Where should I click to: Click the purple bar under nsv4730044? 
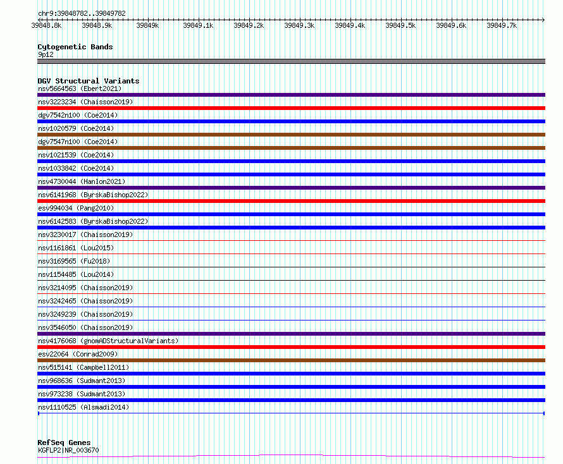(x=291, y=188)
